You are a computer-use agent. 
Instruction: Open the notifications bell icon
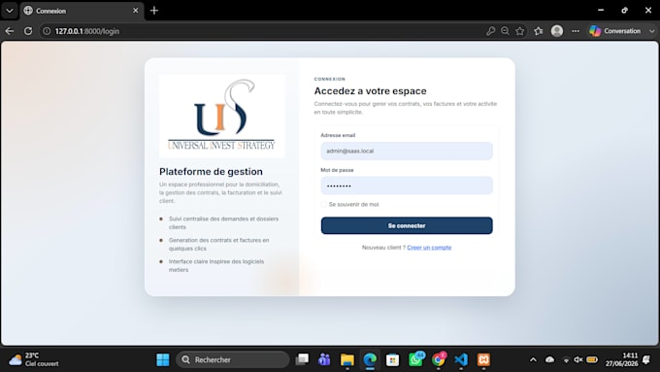(x=646, y=359)
